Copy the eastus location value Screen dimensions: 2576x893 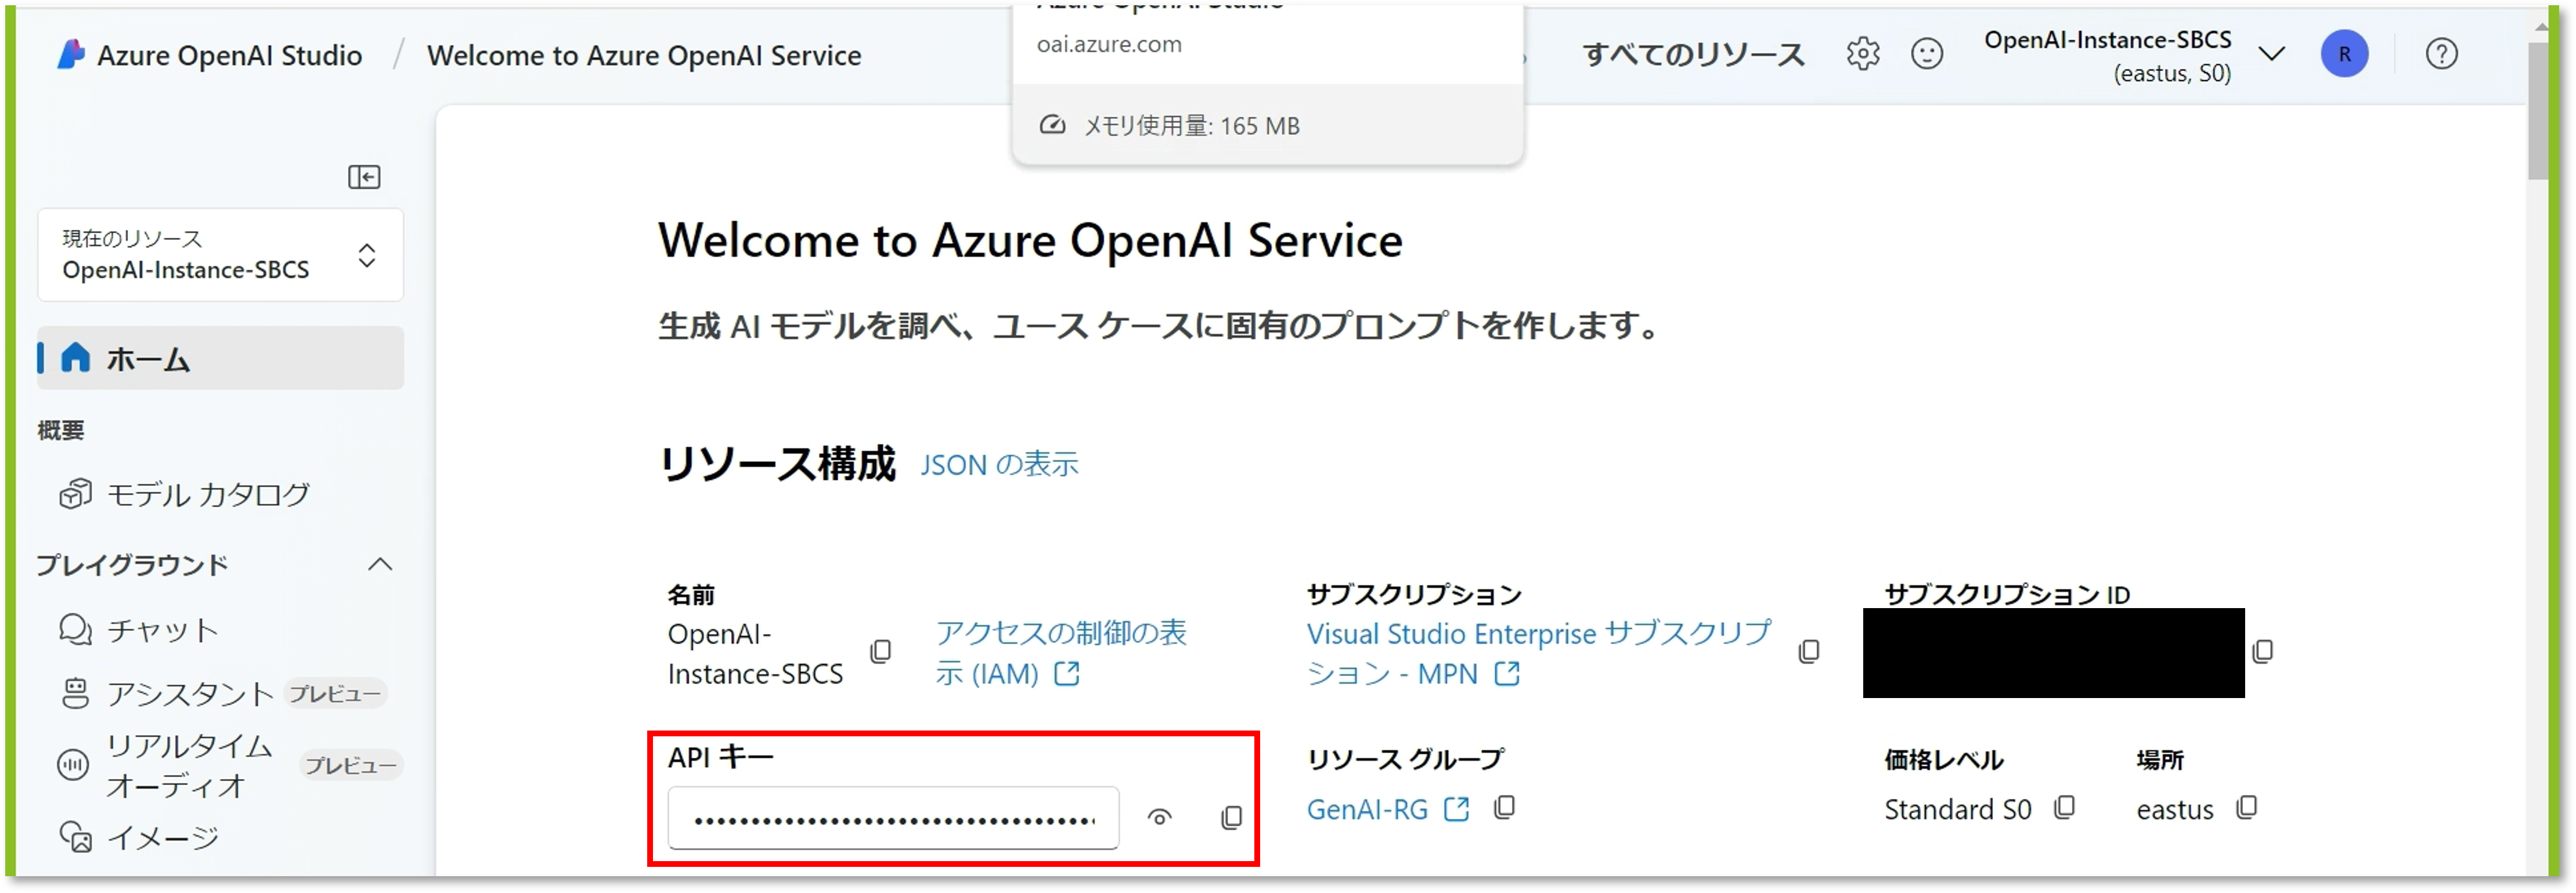(x=2246, y=808)
